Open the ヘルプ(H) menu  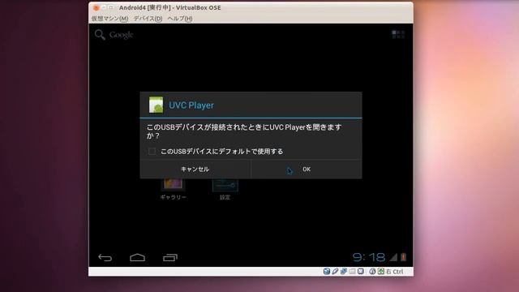[180, 19]
